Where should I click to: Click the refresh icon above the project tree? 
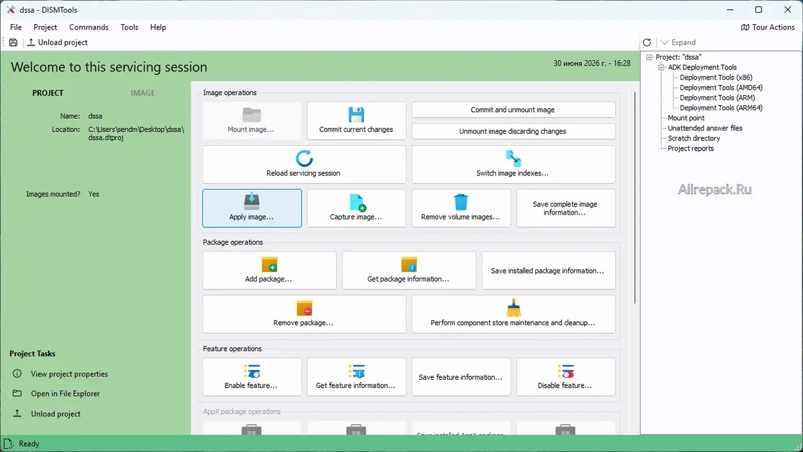coord(647,42)
